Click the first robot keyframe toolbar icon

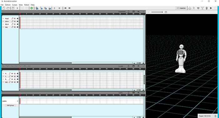coord(37,8)
